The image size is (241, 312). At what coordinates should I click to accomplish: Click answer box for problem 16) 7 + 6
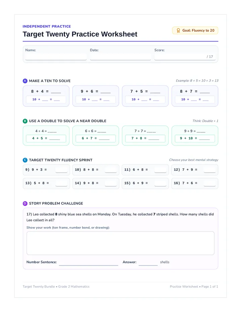pyautogui.click(x=210, y=183)
